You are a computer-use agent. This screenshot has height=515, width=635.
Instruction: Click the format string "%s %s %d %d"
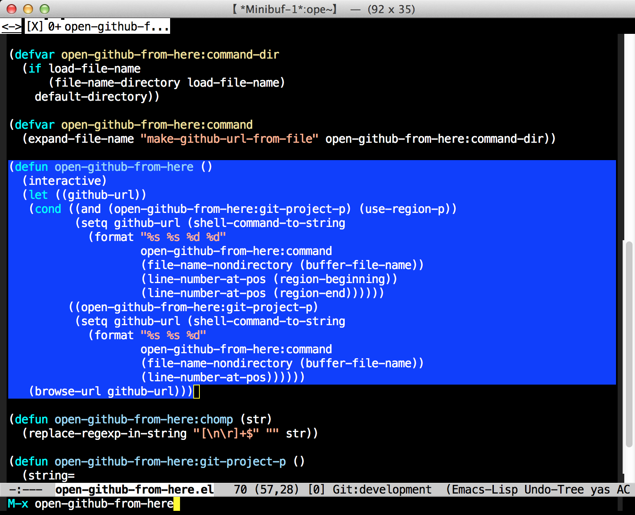click(x=183, y=237)
